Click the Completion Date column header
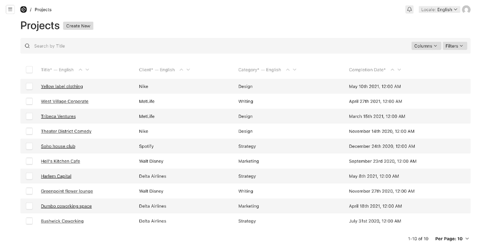 (x=367, y=70)
